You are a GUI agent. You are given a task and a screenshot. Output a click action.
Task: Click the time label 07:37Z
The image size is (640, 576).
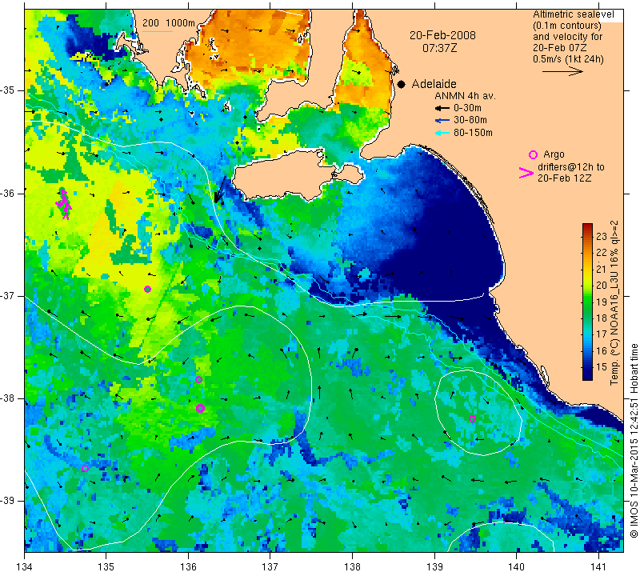coord(439,48)
